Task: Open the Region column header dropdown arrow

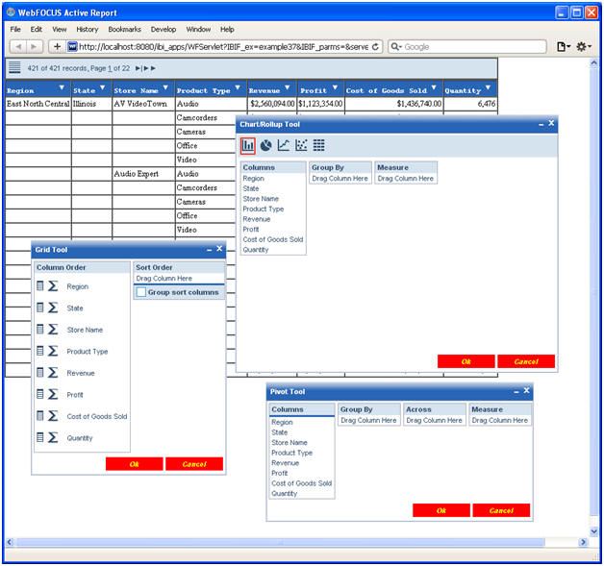Action: click(62, 87)
